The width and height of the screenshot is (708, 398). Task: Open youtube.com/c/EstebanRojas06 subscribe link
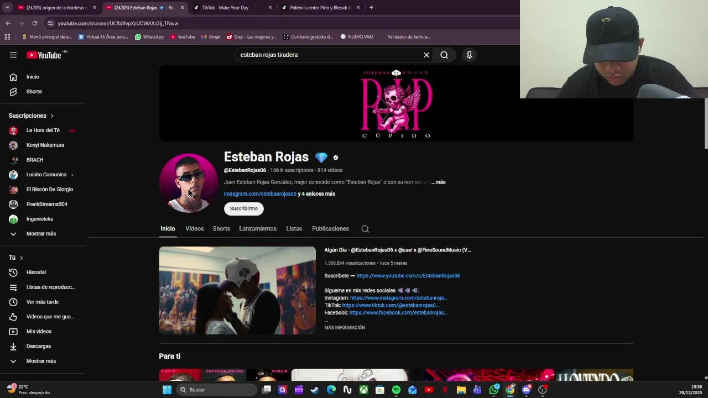pos(408,276)
